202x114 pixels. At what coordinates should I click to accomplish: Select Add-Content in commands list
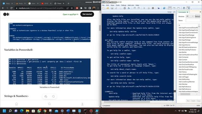click(183, 60)
